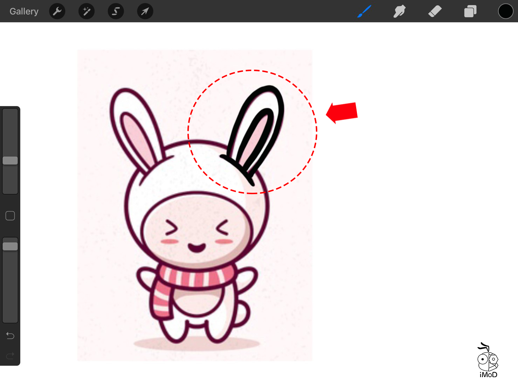Open the Adjustments magic wand menu

coord(87,12)
